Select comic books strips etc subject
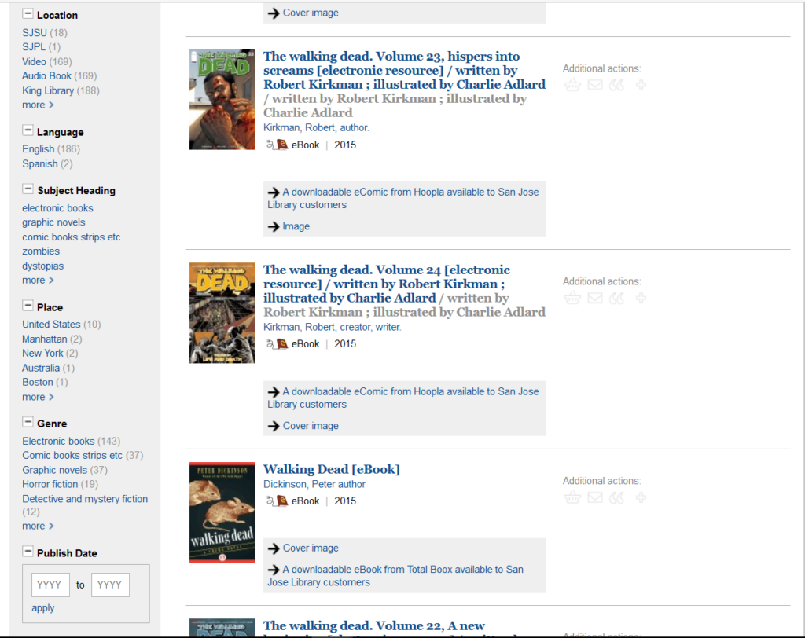Viewport: 805px width, 638px height. [x=71, y=237]
